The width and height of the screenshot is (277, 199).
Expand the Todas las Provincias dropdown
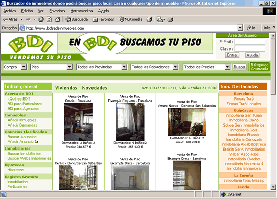coord(124,67)
